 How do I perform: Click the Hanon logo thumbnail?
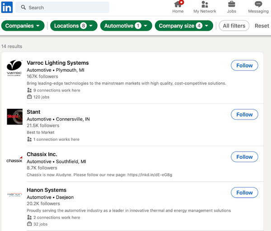14,194
